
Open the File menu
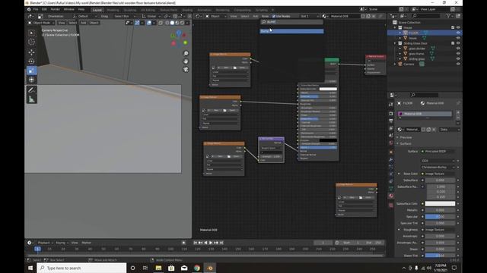point(36,10)
